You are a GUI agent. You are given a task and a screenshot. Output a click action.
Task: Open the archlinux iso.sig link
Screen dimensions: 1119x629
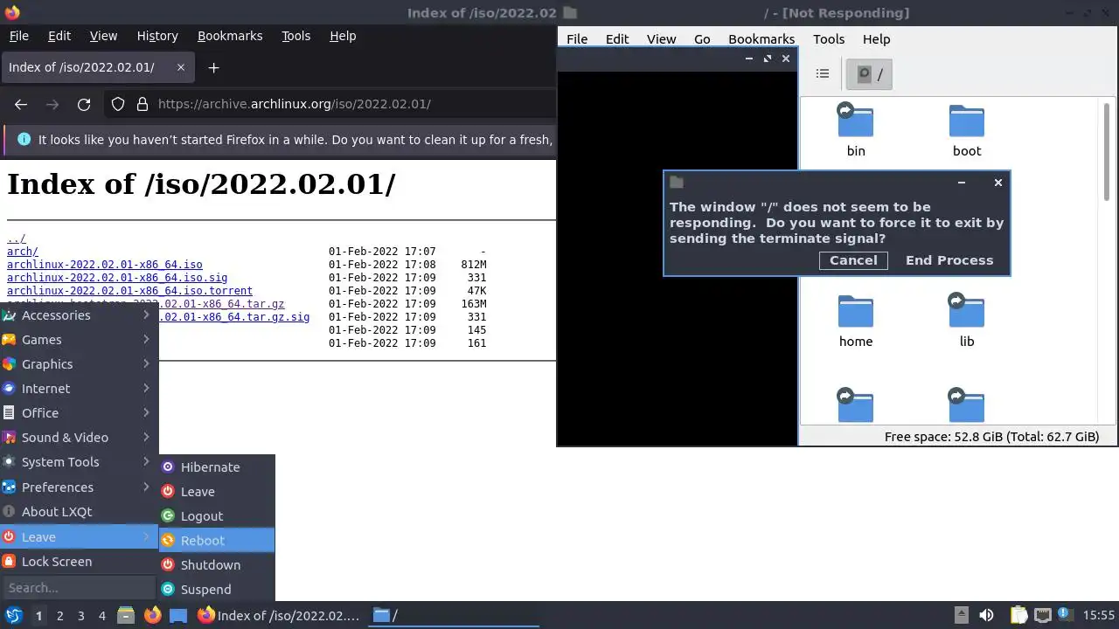tap(117, 278)
